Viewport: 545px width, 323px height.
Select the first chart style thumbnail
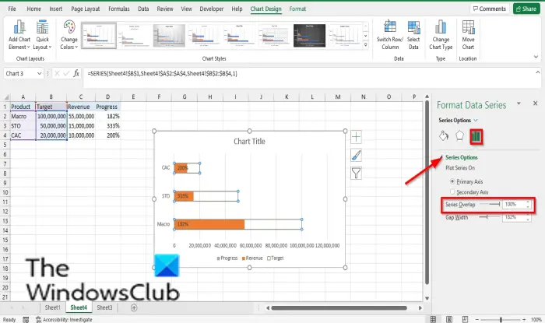tap(99, 36)
